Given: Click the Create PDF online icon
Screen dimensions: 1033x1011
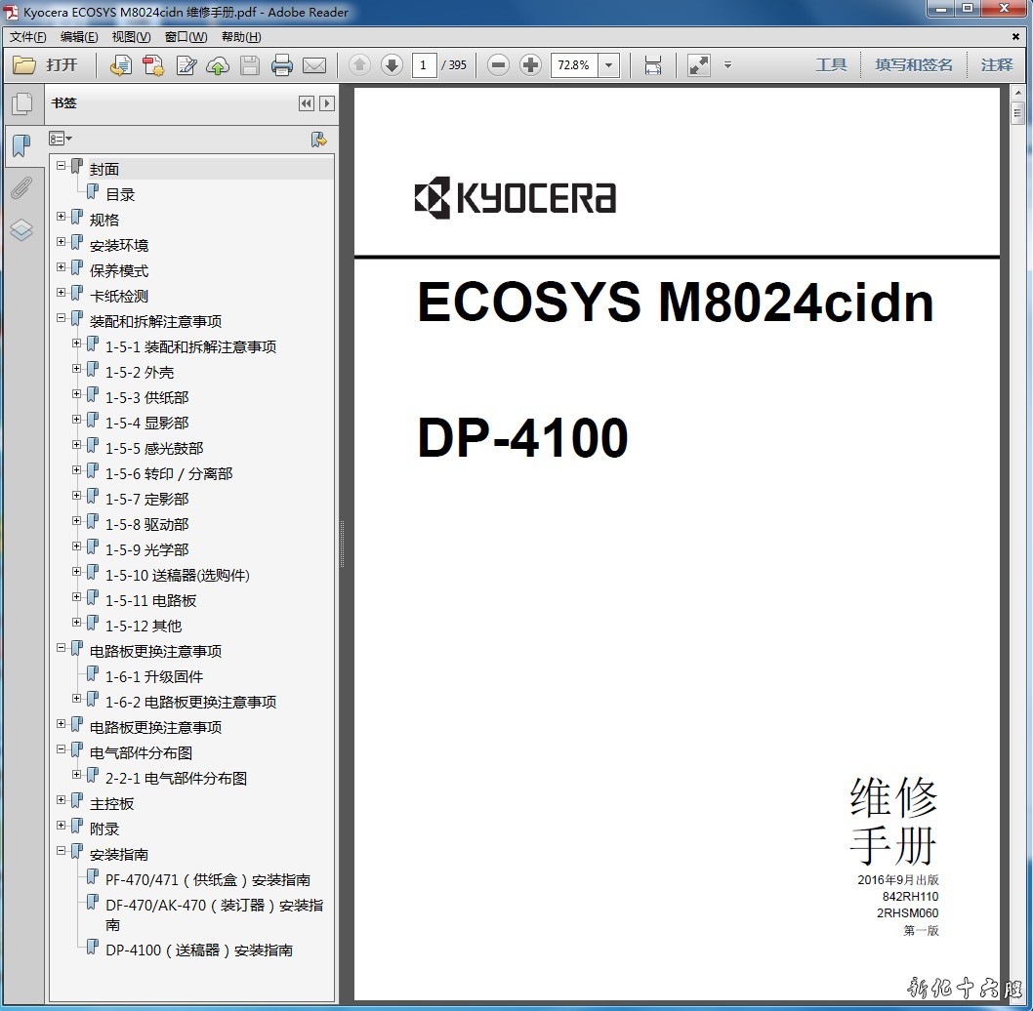Looking at the screenshot, I should (120, 65).
